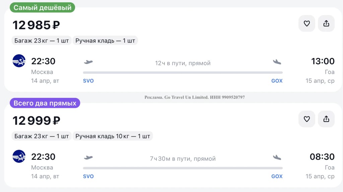The height and width of the screenshot is (192, 343).
Task: Click the SVO airport code on first ticket
Action: (x=88, y=81)
